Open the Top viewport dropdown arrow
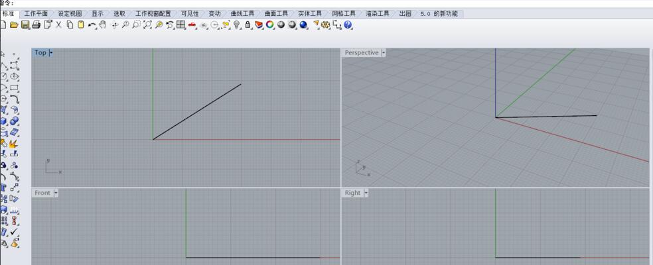The height and width of the screenshot is (265, 653). (51, 53)
